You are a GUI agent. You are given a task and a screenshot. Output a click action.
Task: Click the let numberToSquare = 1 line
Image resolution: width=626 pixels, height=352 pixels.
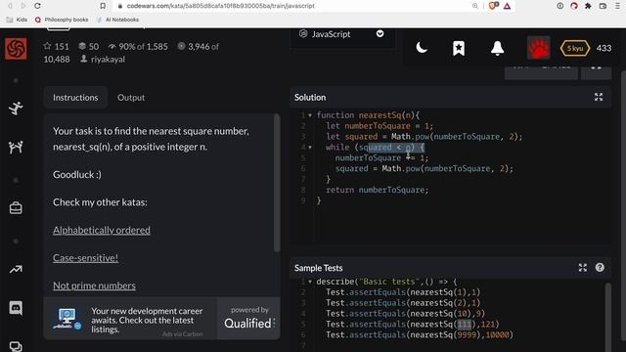[380, 126]
